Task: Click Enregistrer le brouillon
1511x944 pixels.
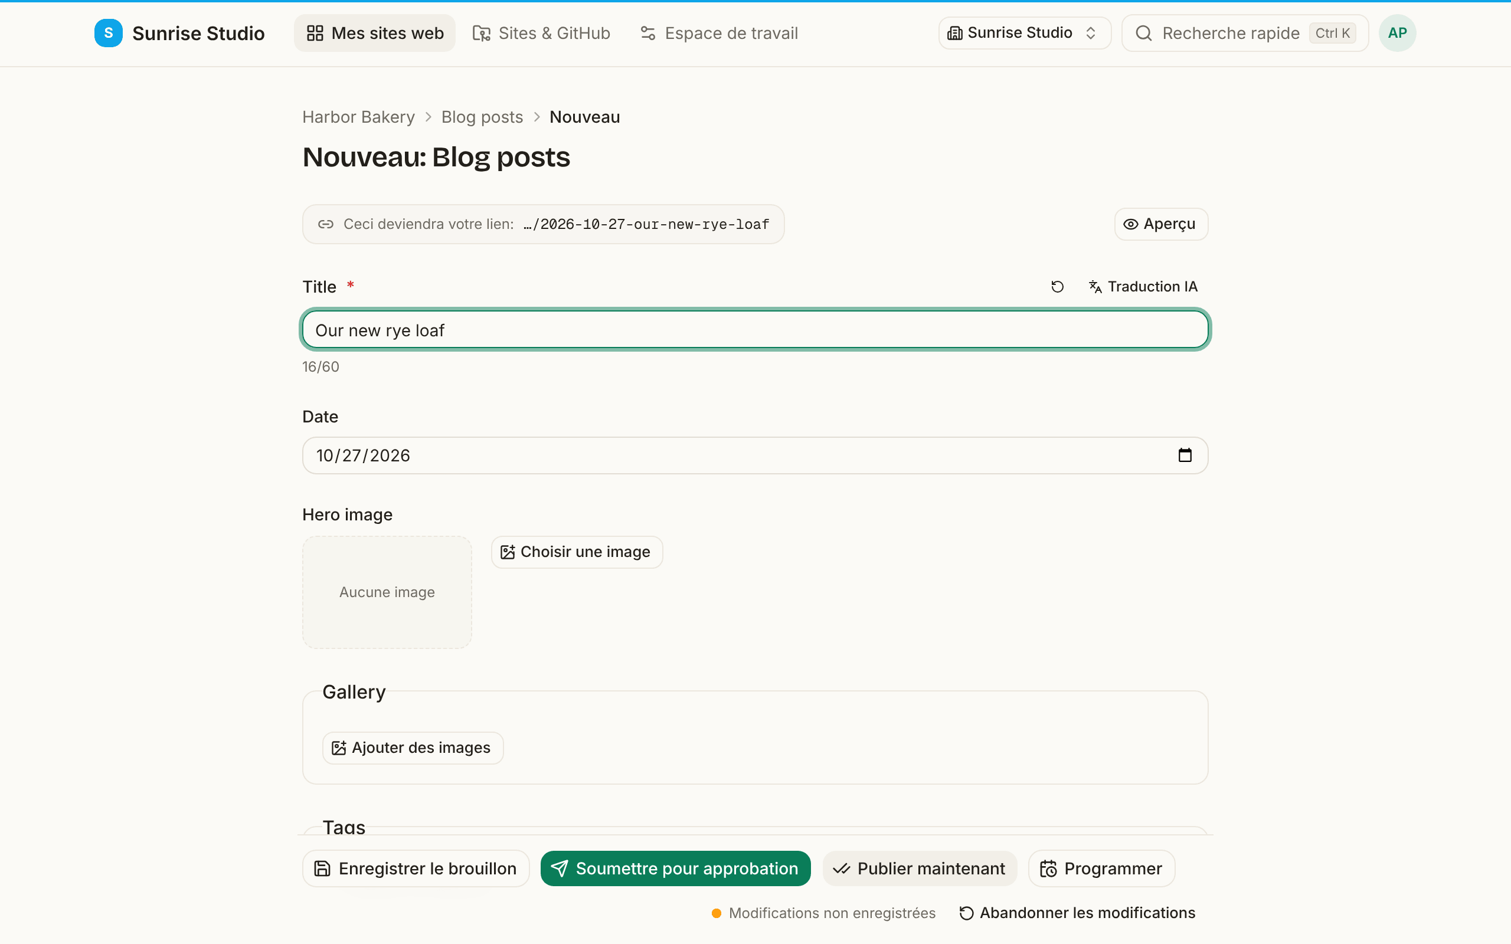Action: click(416, 868)
